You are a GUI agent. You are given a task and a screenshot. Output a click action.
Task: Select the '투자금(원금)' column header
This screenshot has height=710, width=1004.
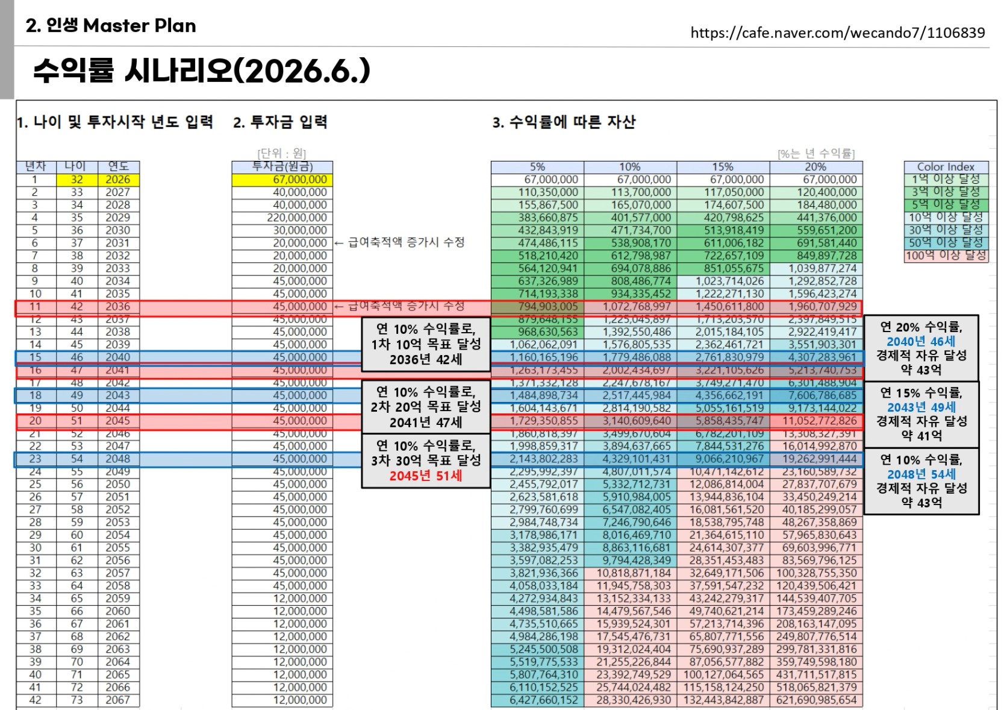(282, 167)
